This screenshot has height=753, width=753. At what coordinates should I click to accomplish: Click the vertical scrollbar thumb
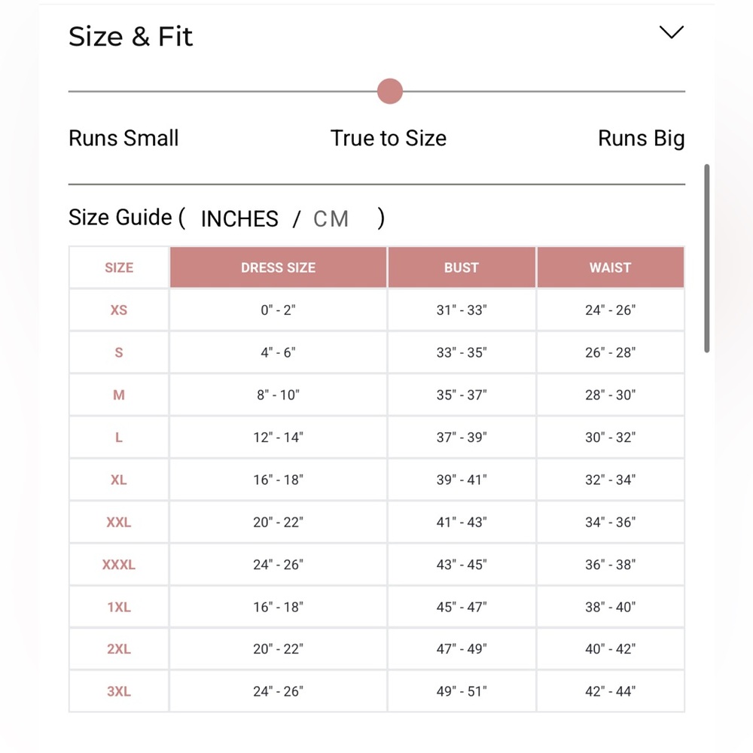tap(706, 258)
